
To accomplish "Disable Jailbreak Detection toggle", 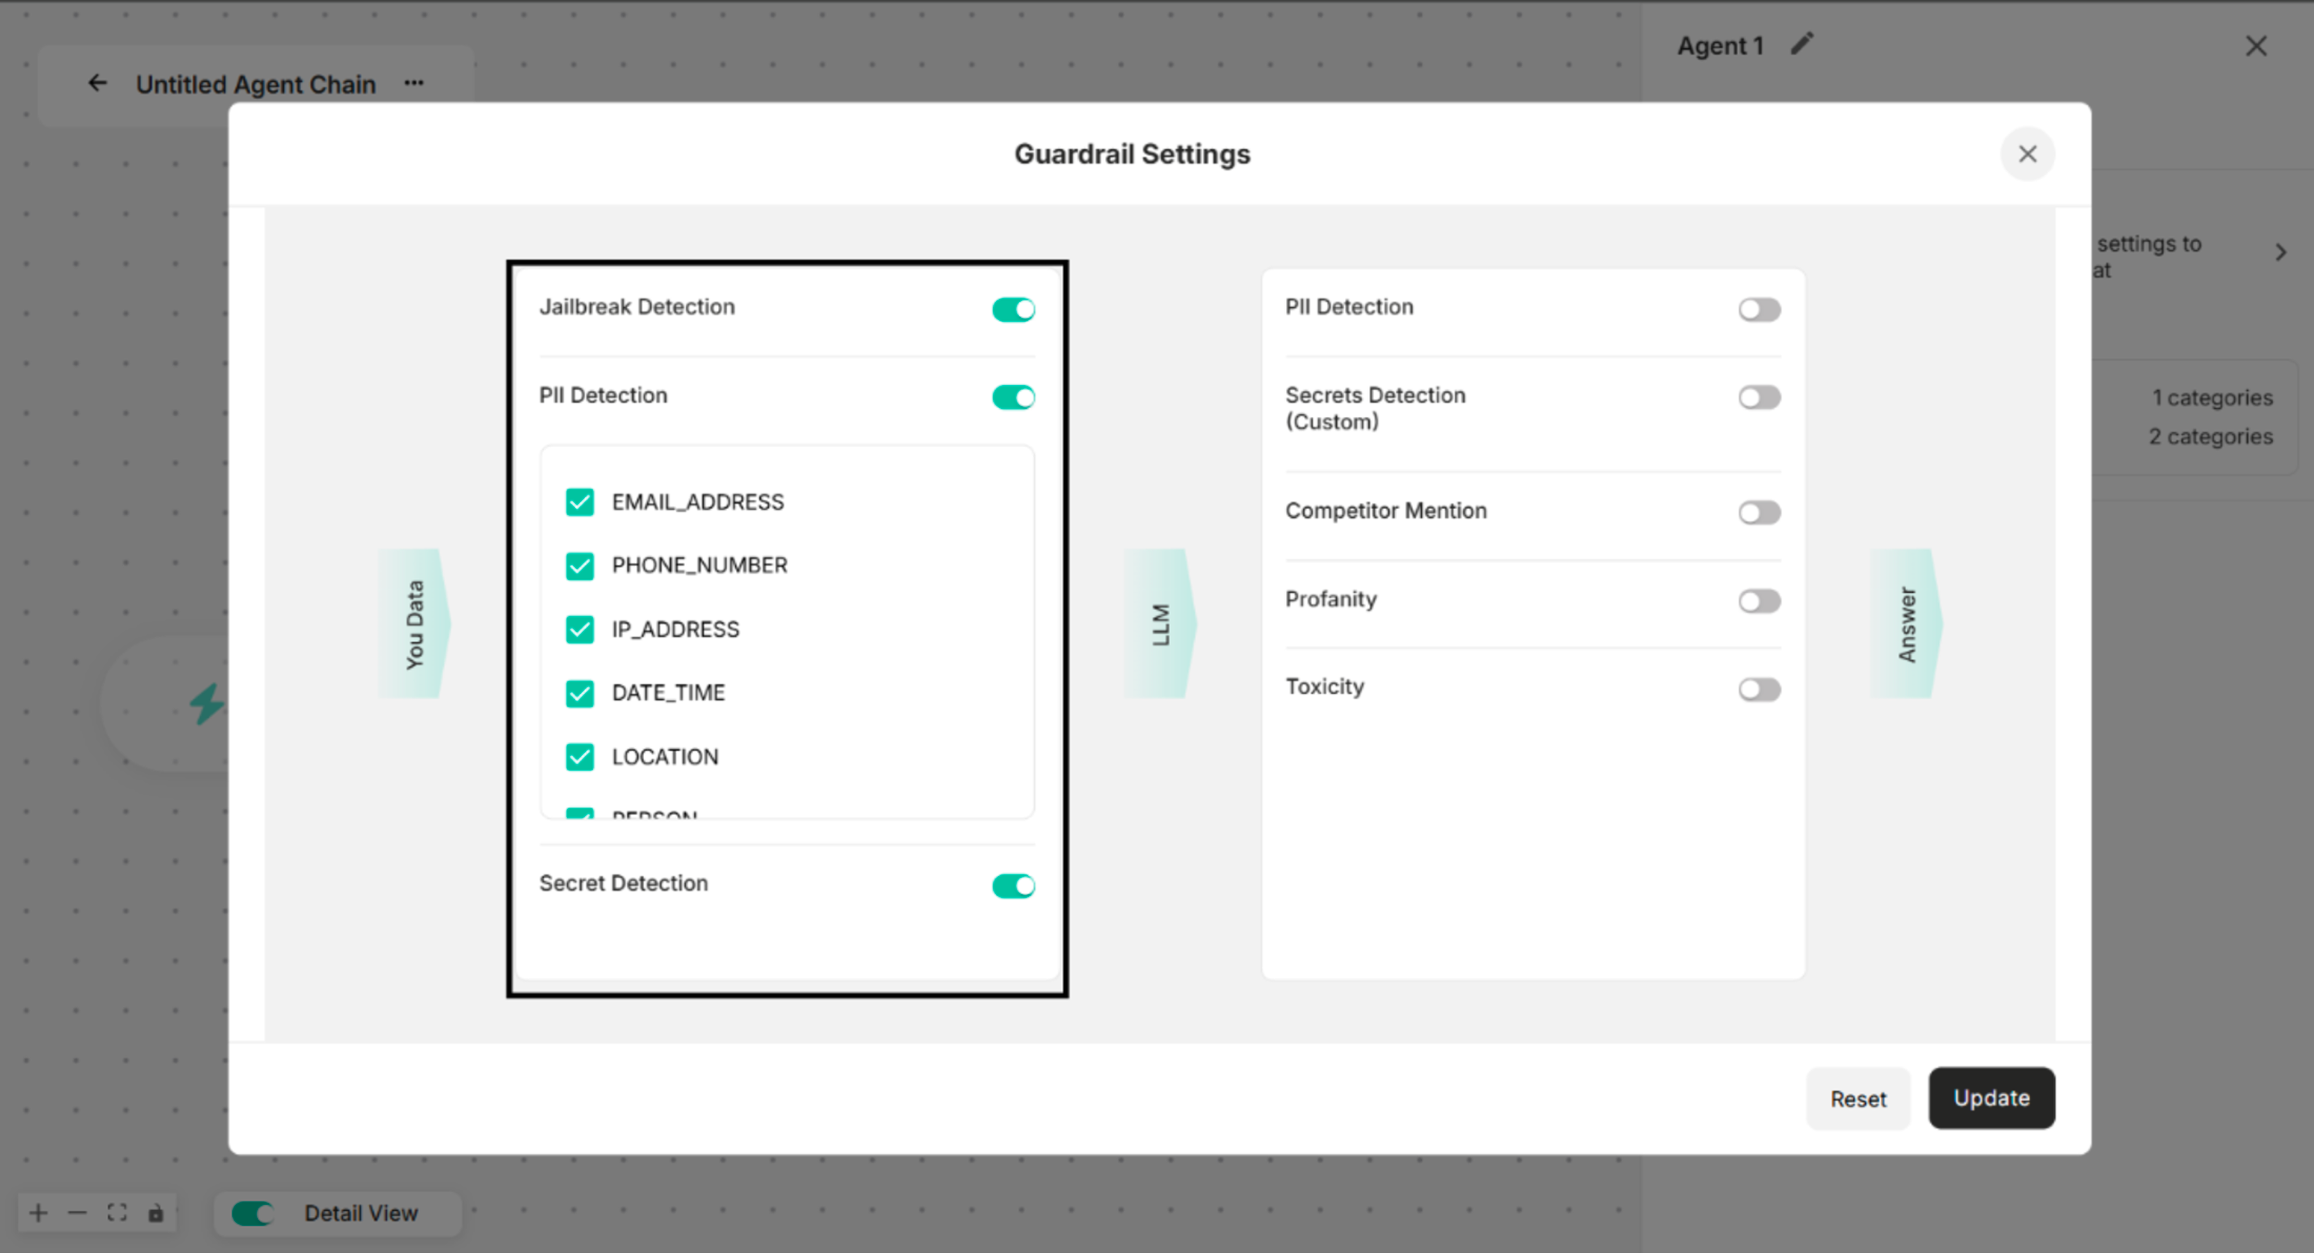I will click(1013, 310).
